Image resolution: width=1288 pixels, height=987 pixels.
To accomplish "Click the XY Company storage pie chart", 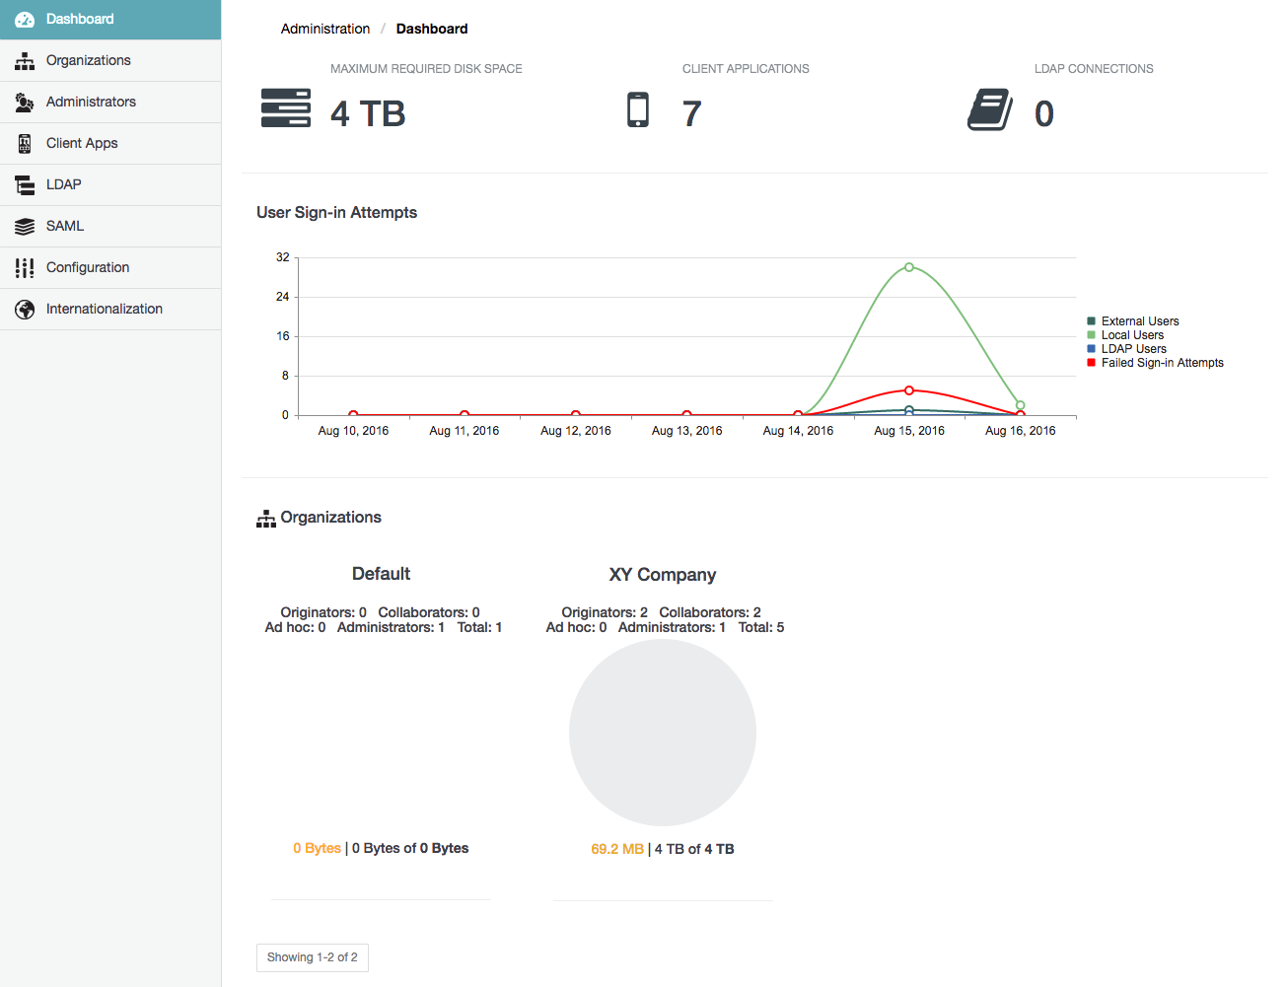I will 663,733.
